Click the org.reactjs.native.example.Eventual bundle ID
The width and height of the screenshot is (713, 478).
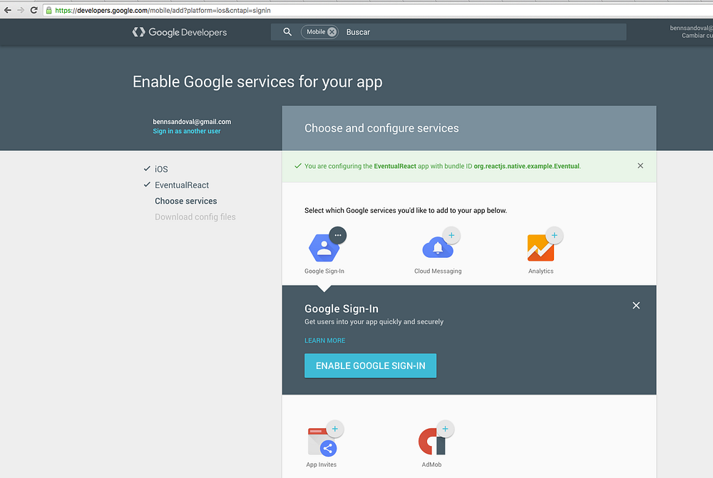coord(527,166)
